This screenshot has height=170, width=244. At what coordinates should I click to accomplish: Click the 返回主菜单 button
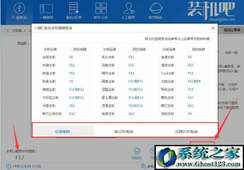pyautogui.click(x=232, y=30)
